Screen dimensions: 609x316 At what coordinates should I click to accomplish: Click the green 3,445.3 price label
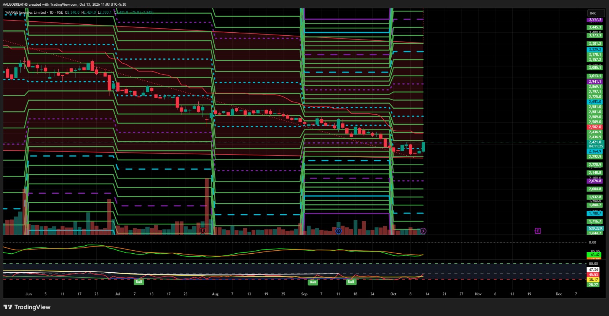[595, 27]
